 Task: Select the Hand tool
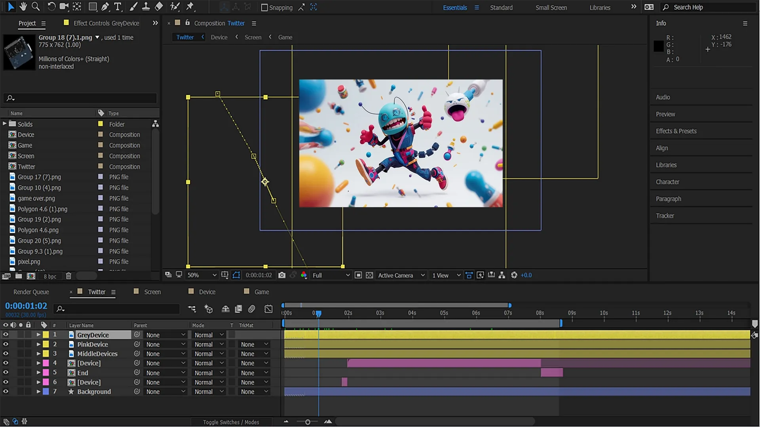click(23, 7)
